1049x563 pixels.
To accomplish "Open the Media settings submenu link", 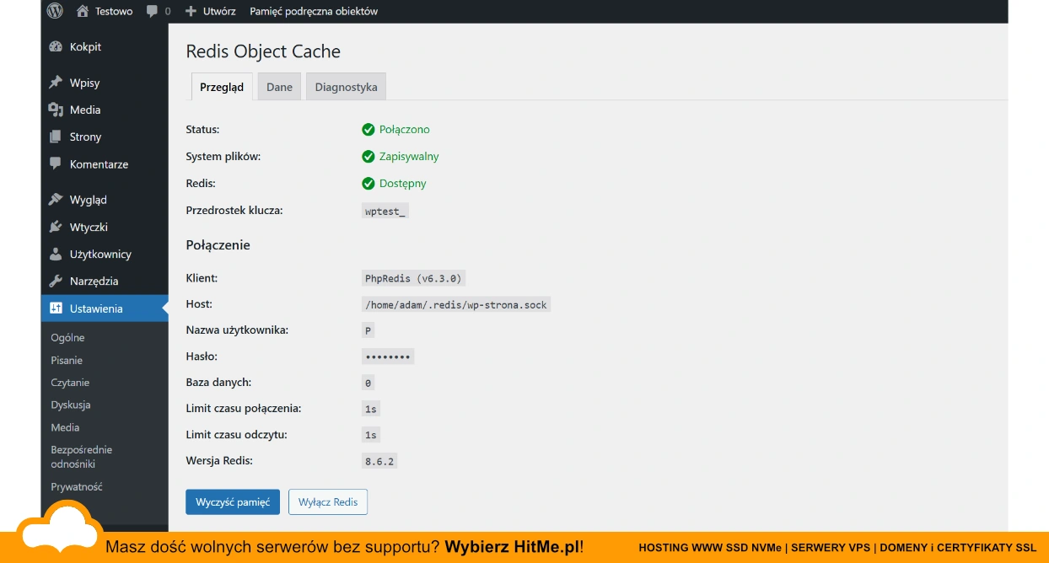I will [x=65, y=427].
